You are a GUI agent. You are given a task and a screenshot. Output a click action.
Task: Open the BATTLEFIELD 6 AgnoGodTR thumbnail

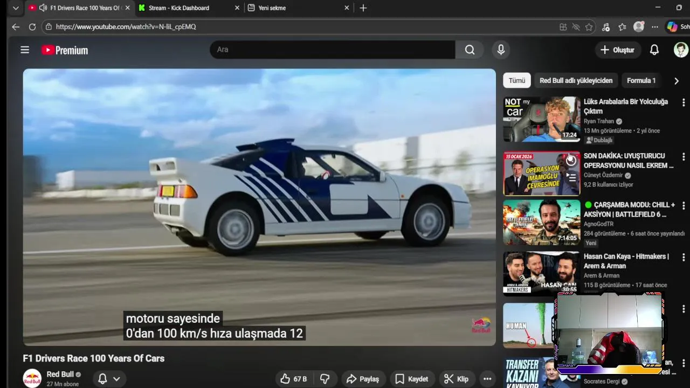541,223
